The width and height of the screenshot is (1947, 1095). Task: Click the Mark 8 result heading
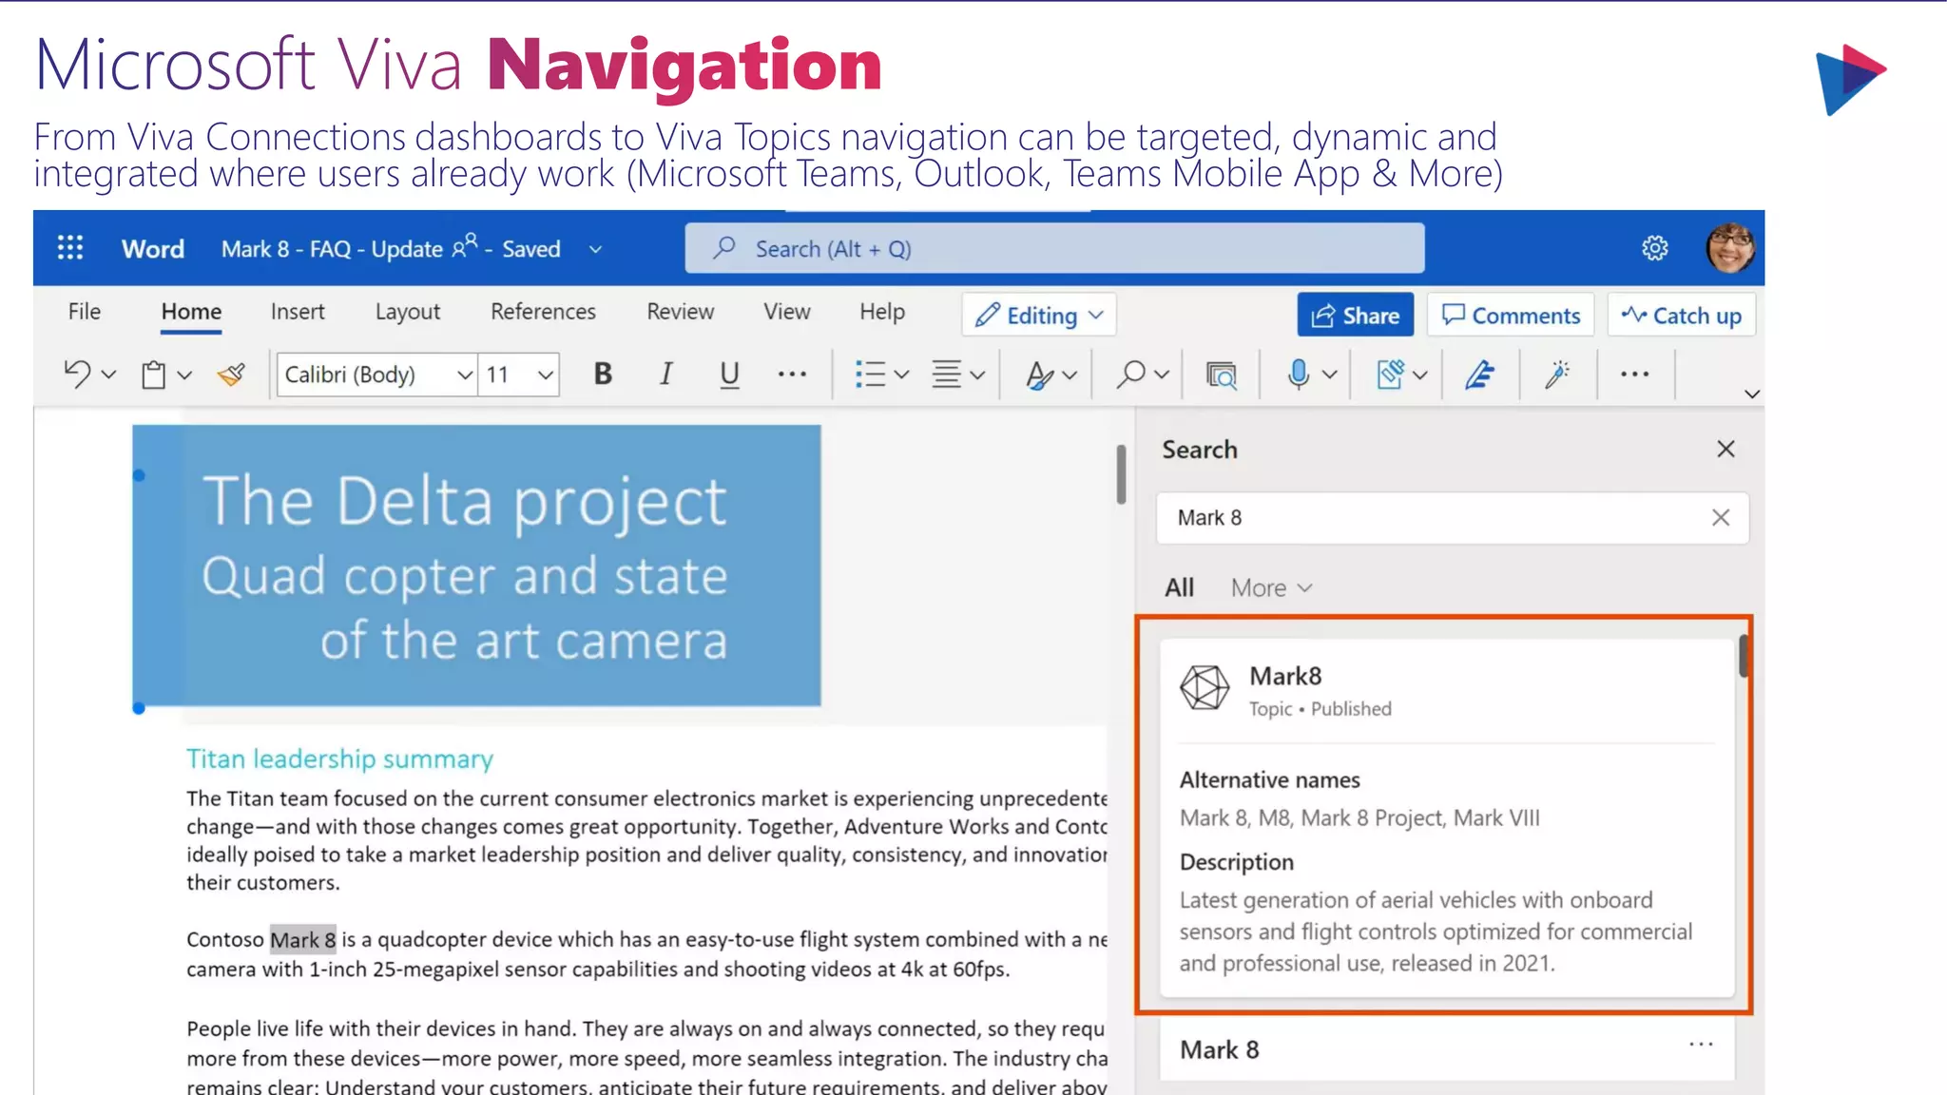tap(1220, 1049)
